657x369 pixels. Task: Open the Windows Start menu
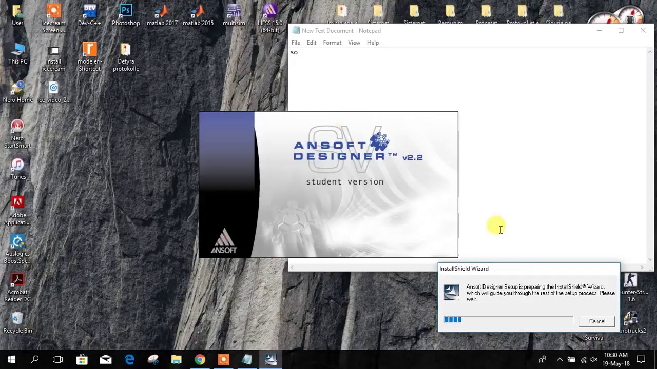pos(11,360)
